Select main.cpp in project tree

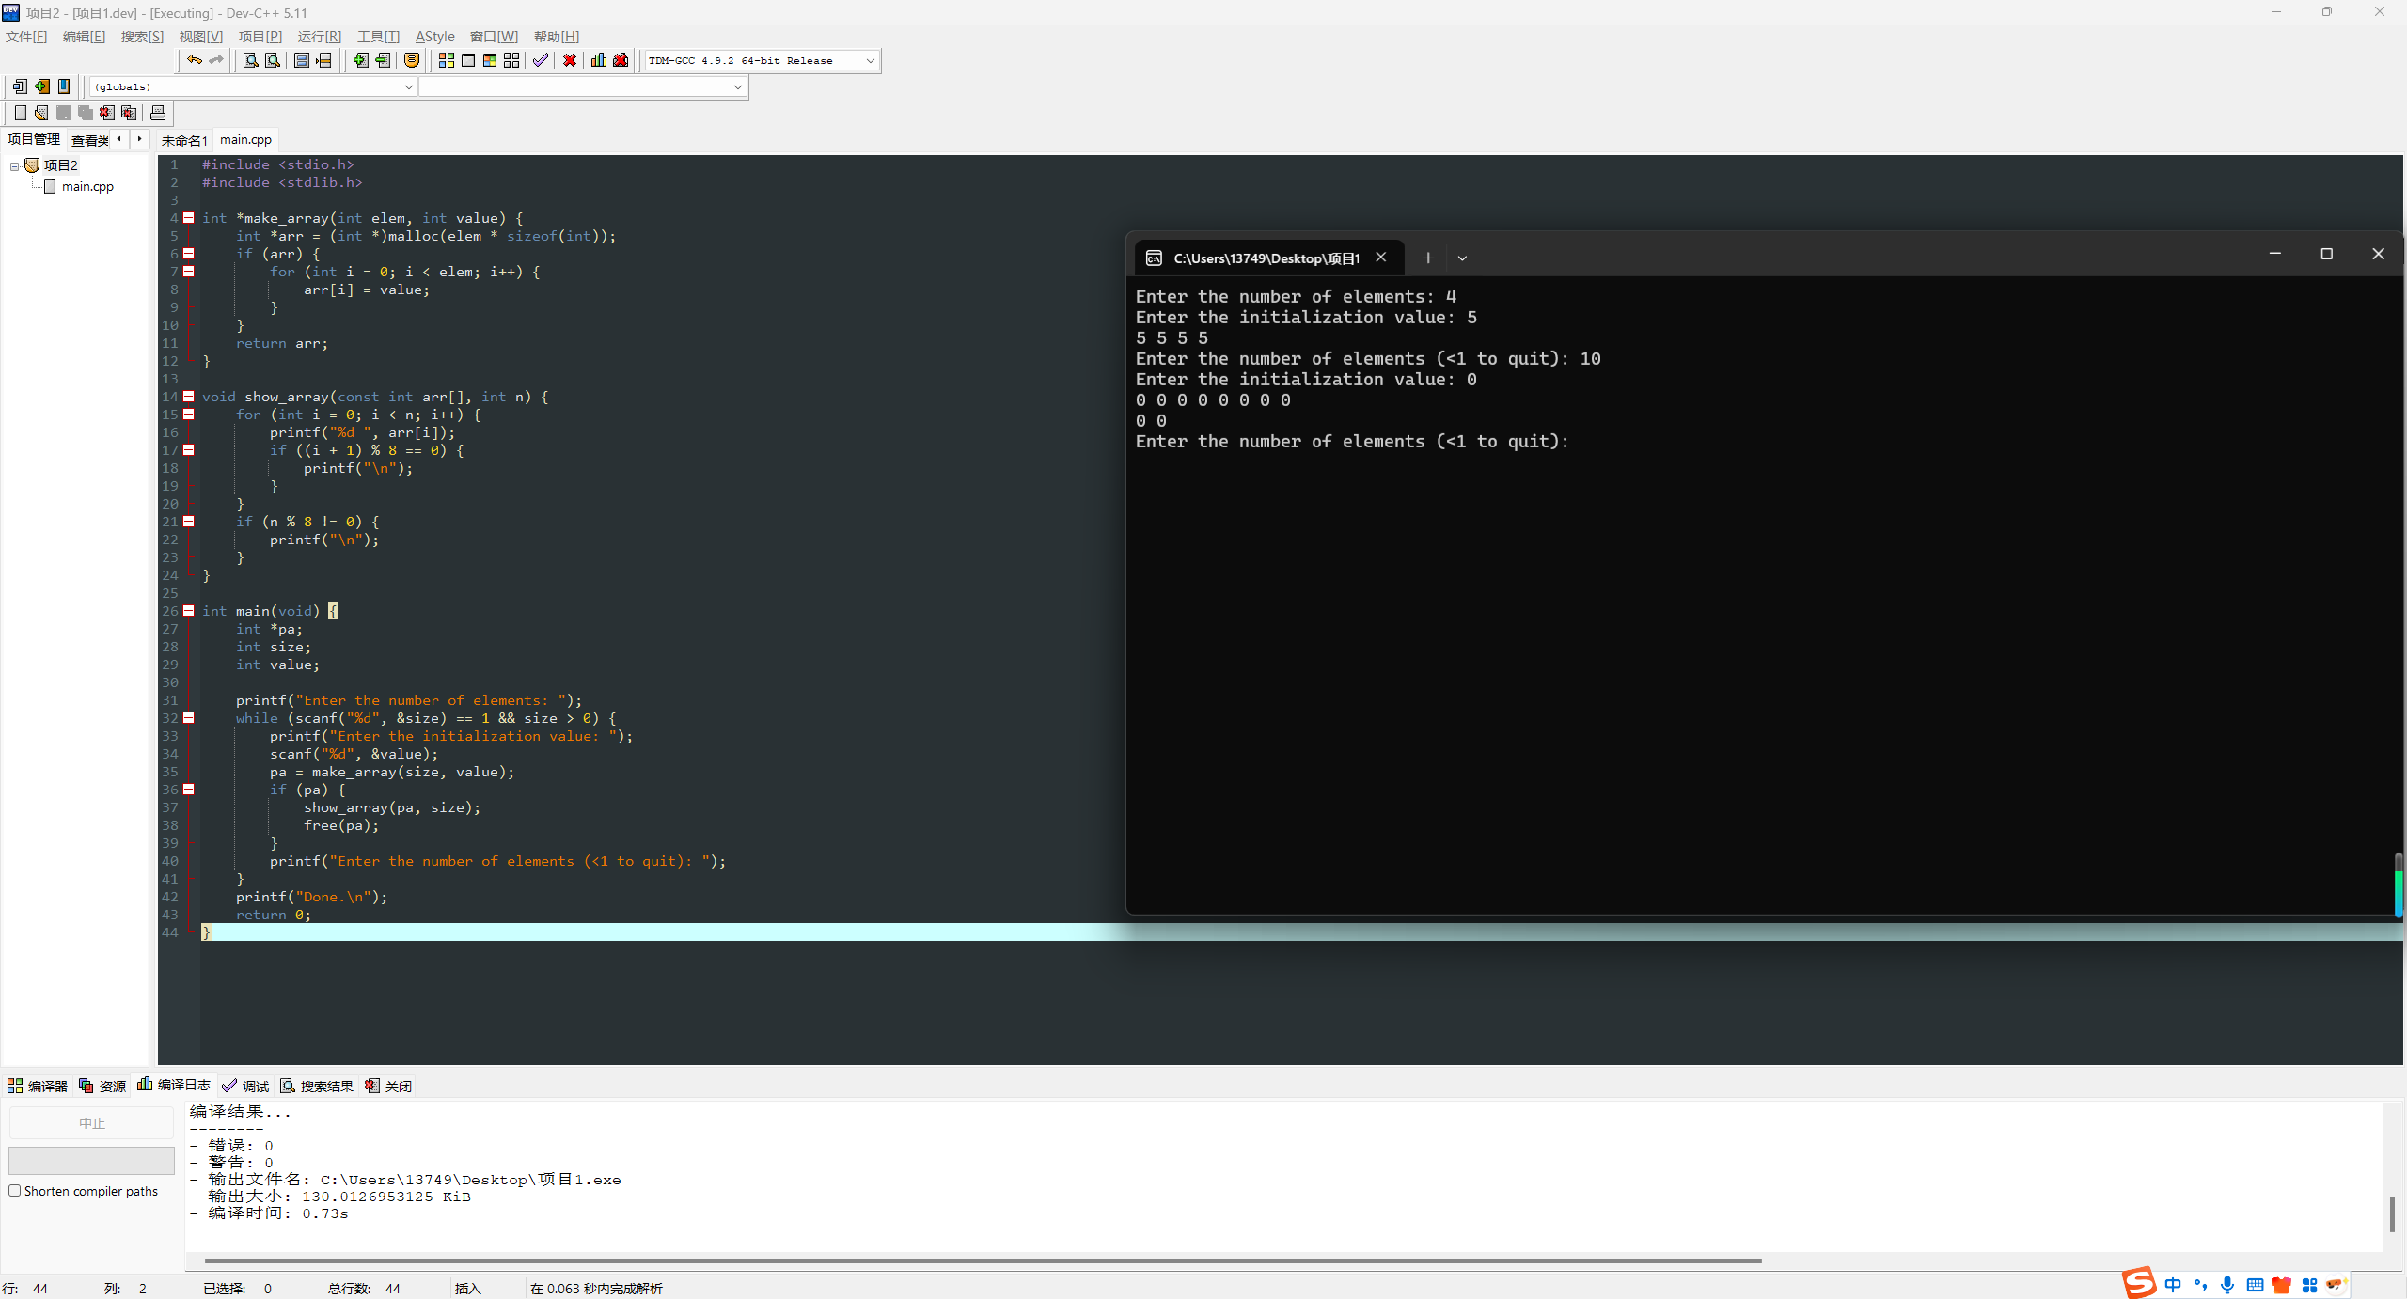tap(87, 186)
